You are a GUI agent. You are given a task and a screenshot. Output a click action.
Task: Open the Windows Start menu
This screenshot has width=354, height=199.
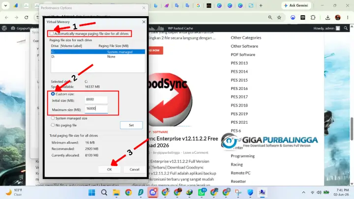point(91,193)
